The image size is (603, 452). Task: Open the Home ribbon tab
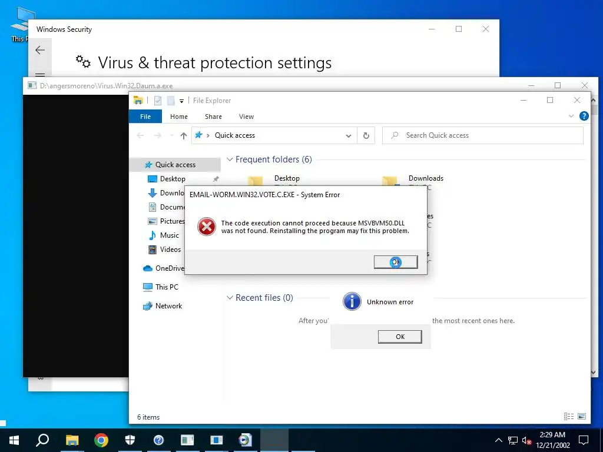tap(179, 117)
